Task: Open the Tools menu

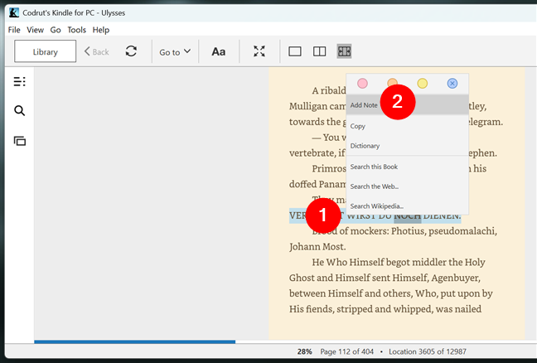Action: coord(76,30)
